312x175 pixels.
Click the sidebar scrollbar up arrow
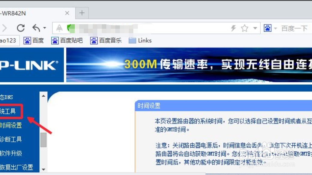(43, 96)
